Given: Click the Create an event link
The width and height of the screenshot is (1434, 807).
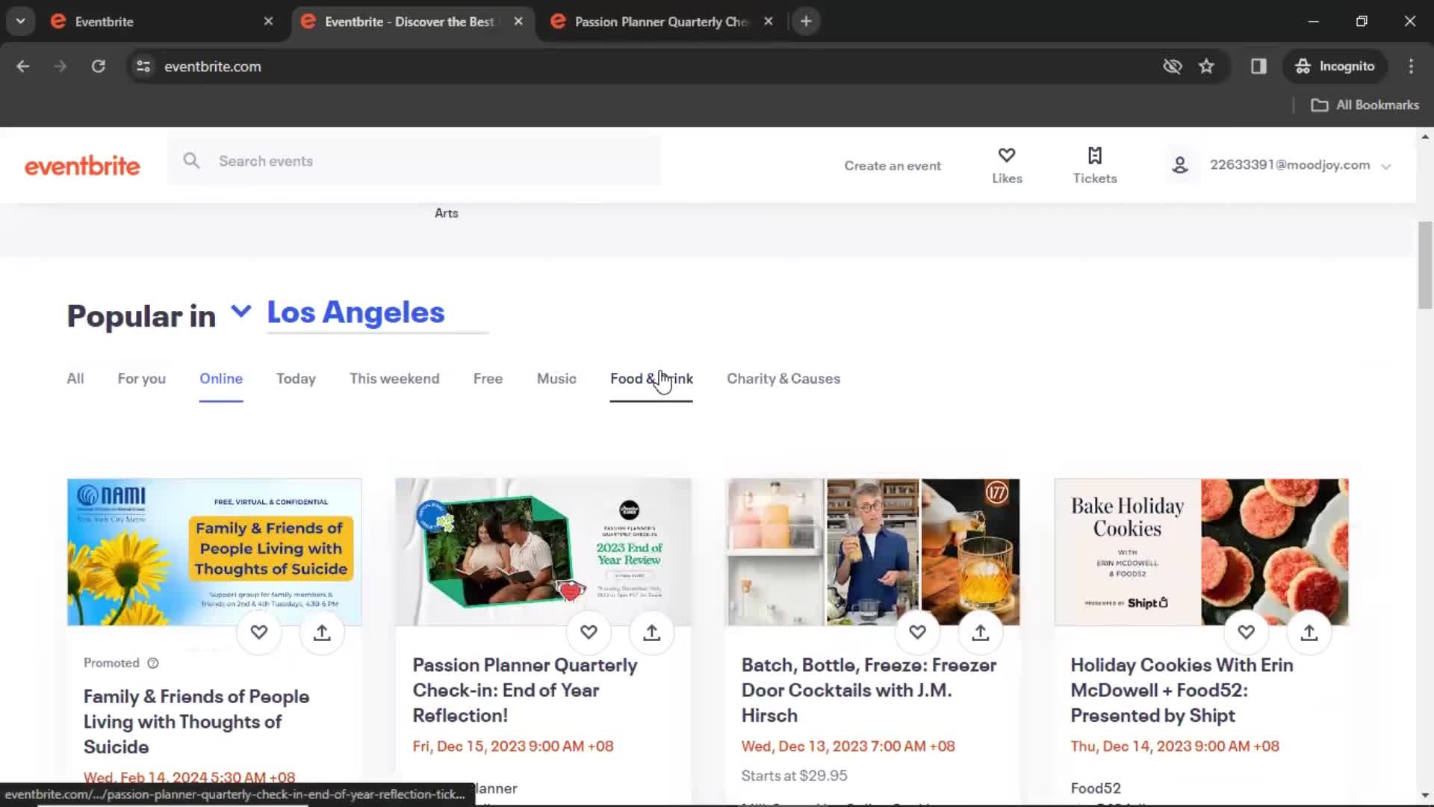Looking at the screenshot, I should 893,166.
